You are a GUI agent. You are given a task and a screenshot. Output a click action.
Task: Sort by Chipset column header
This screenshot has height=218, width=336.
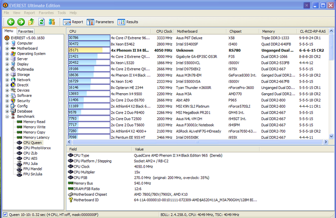pos(243,31)
